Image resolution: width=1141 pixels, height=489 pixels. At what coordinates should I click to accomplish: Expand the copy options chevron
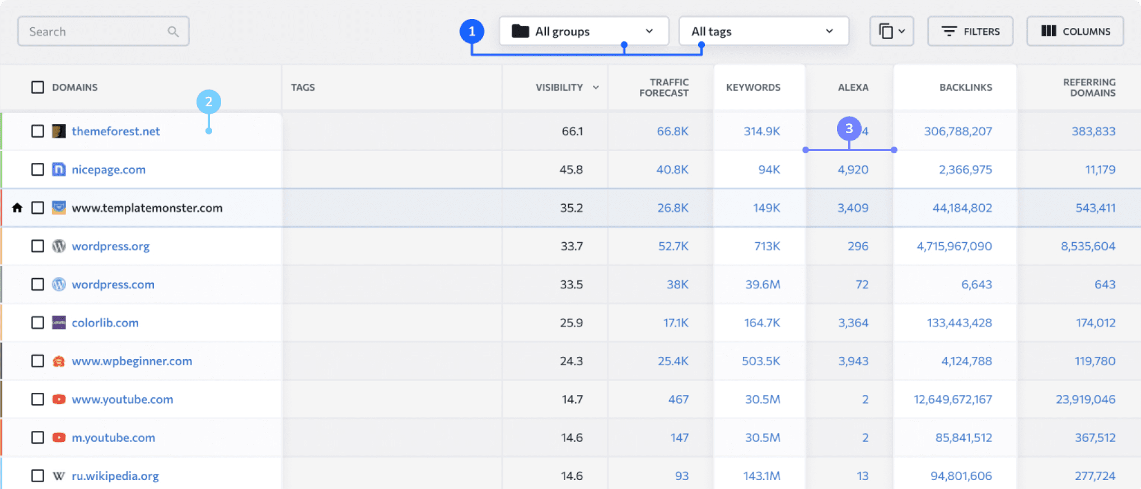pos(901,31)
